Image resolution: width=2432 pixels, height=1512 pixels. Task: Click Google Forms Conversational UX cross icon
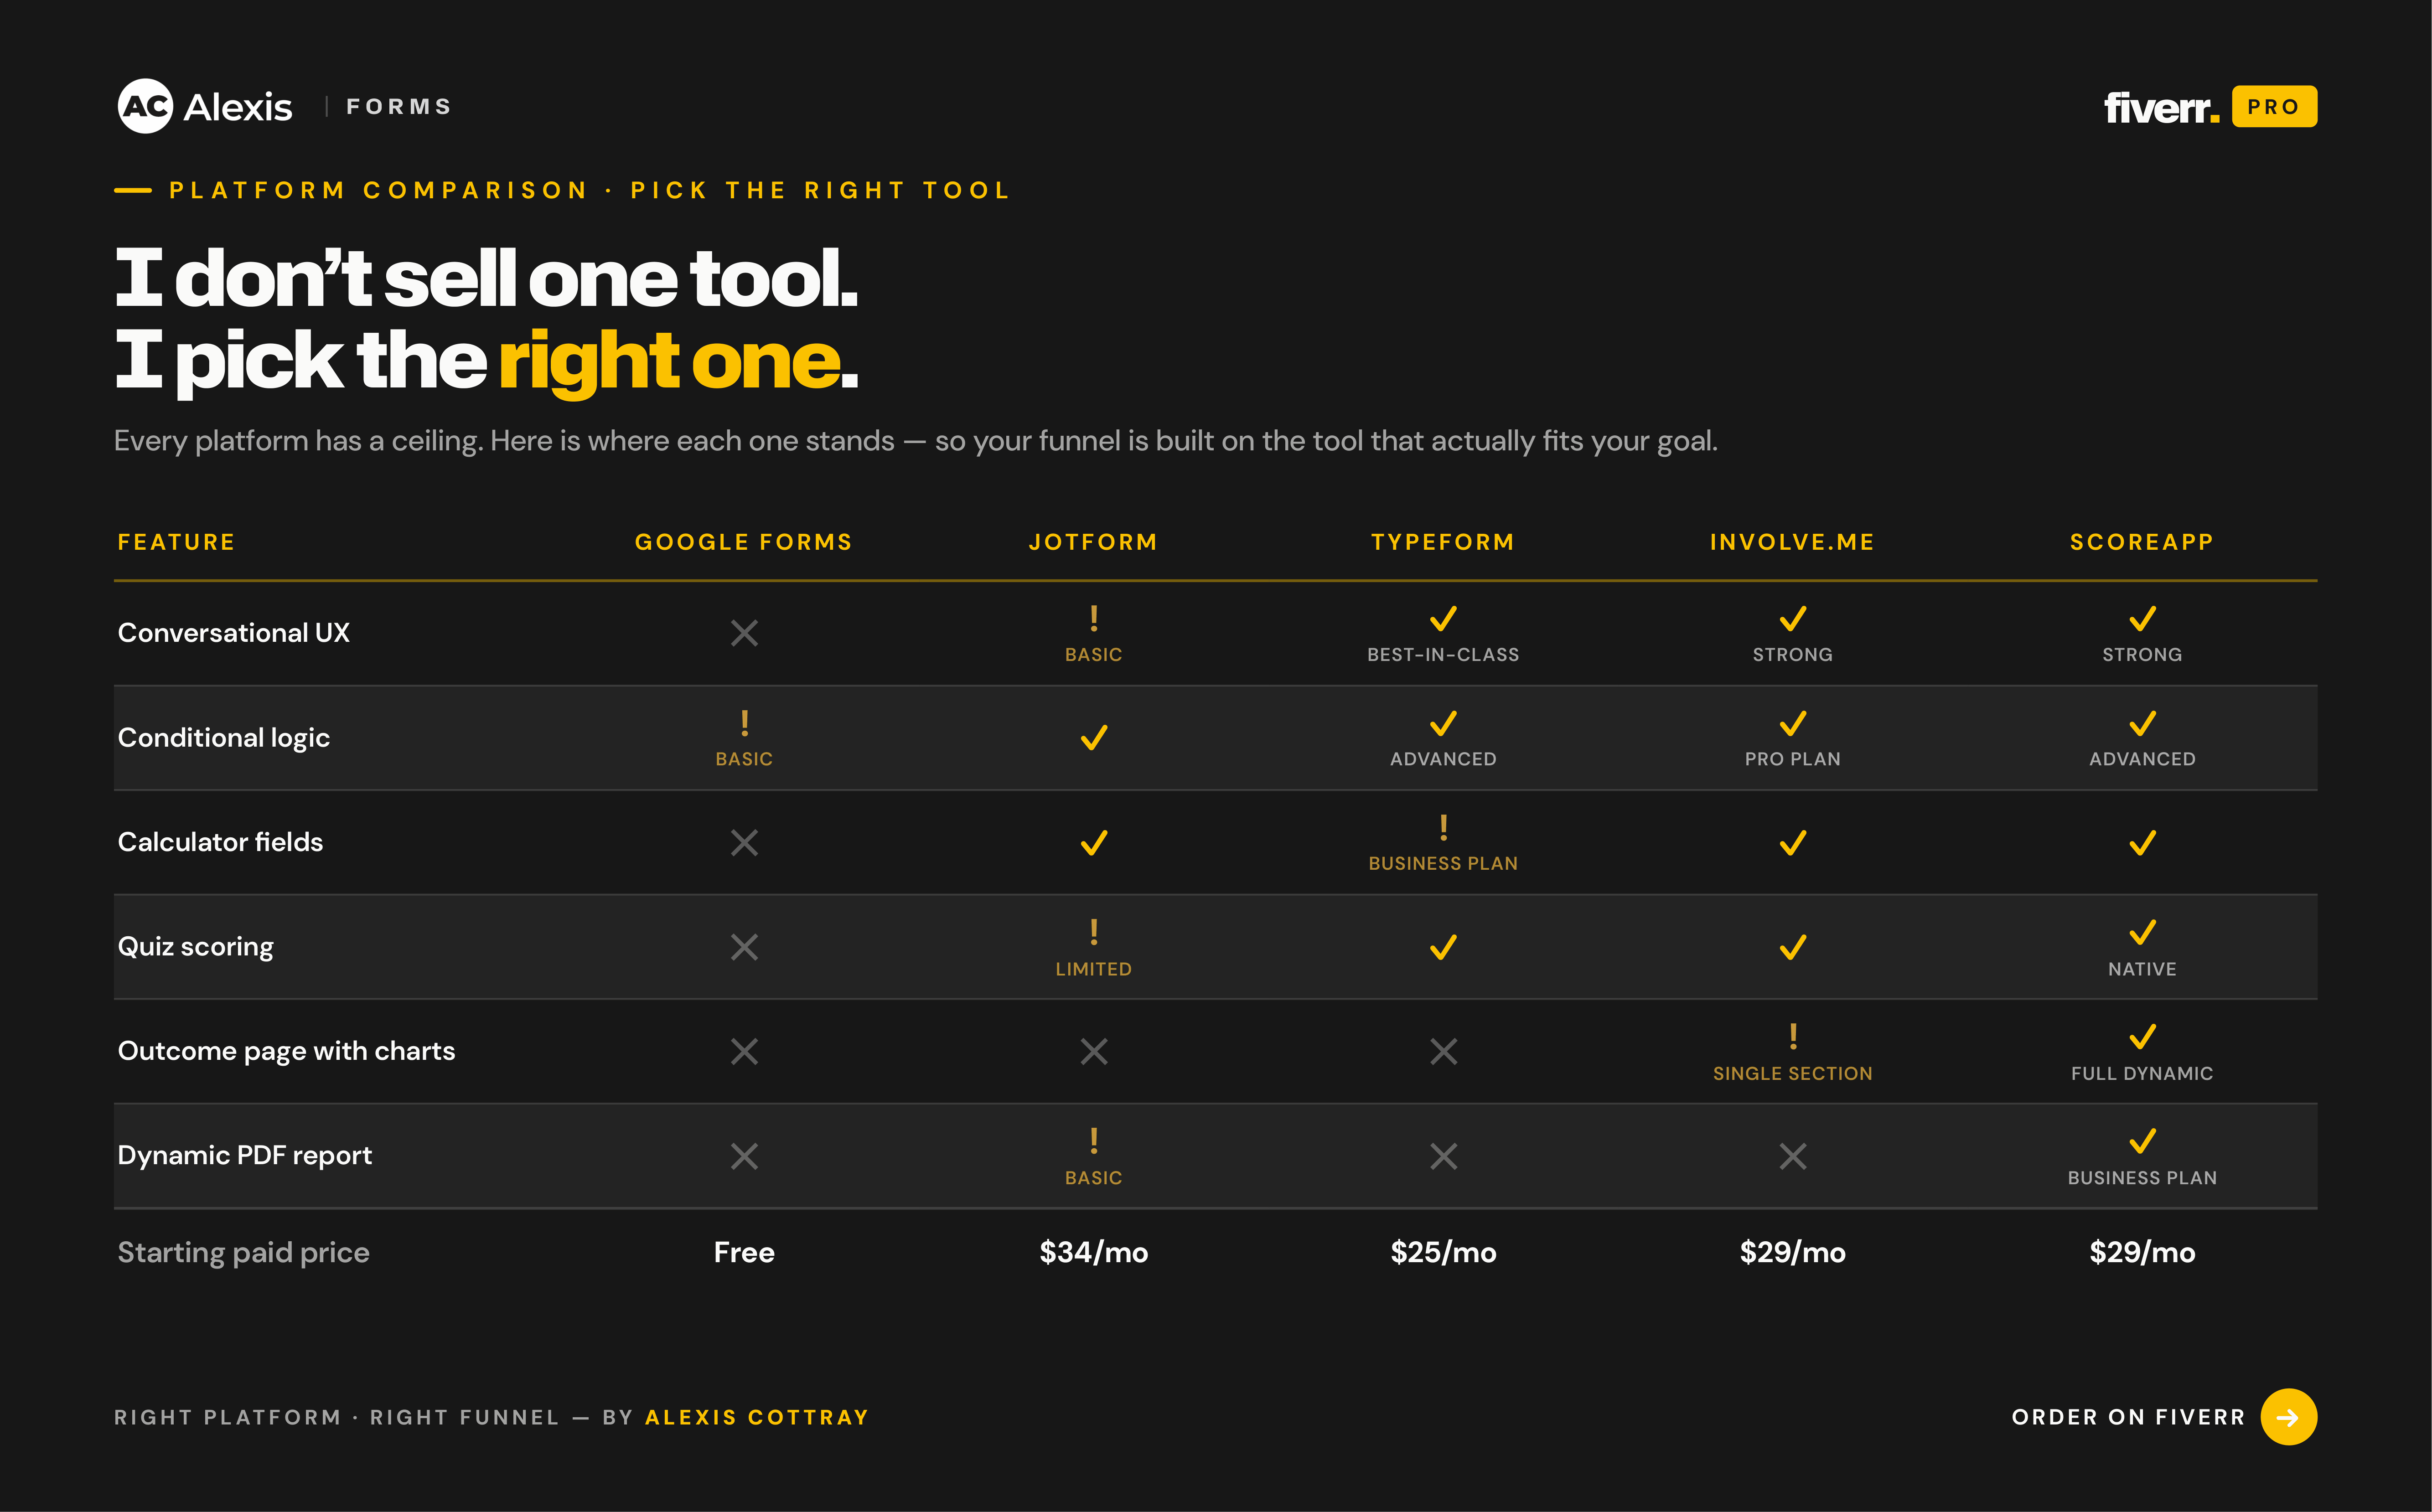pyautogui.click(x=744, y=633)
